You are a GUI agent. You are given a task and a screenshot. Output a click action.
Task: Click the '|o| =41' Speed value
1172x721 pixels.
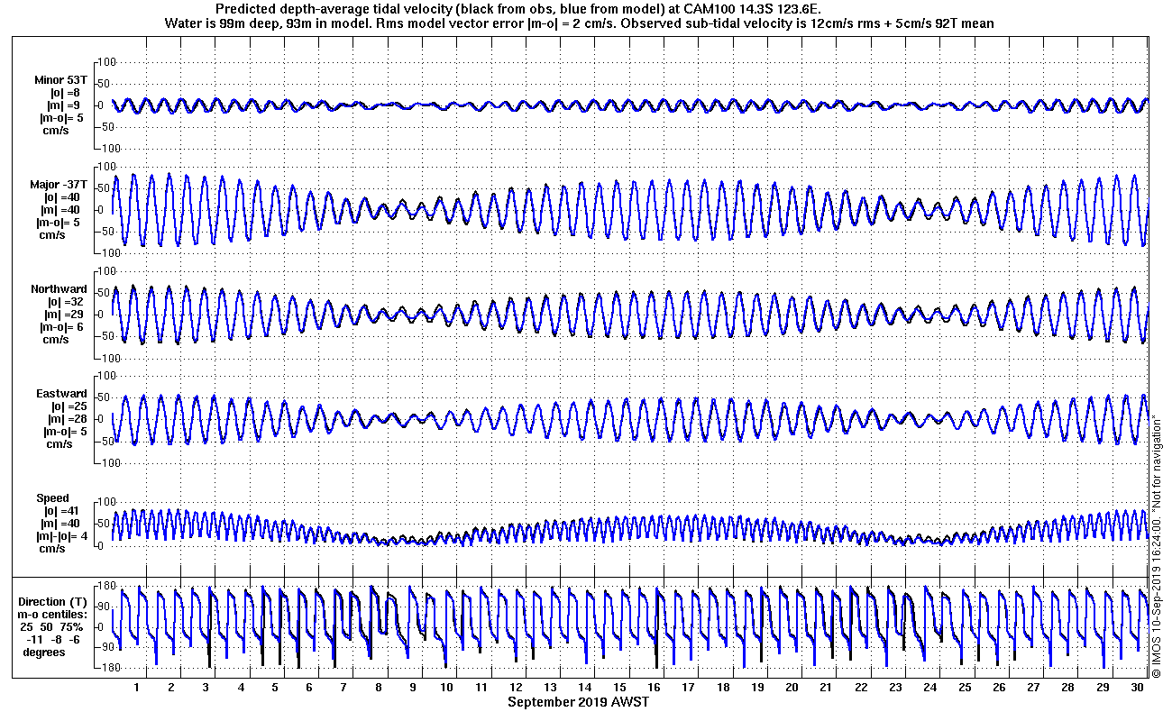pos(62,511)
